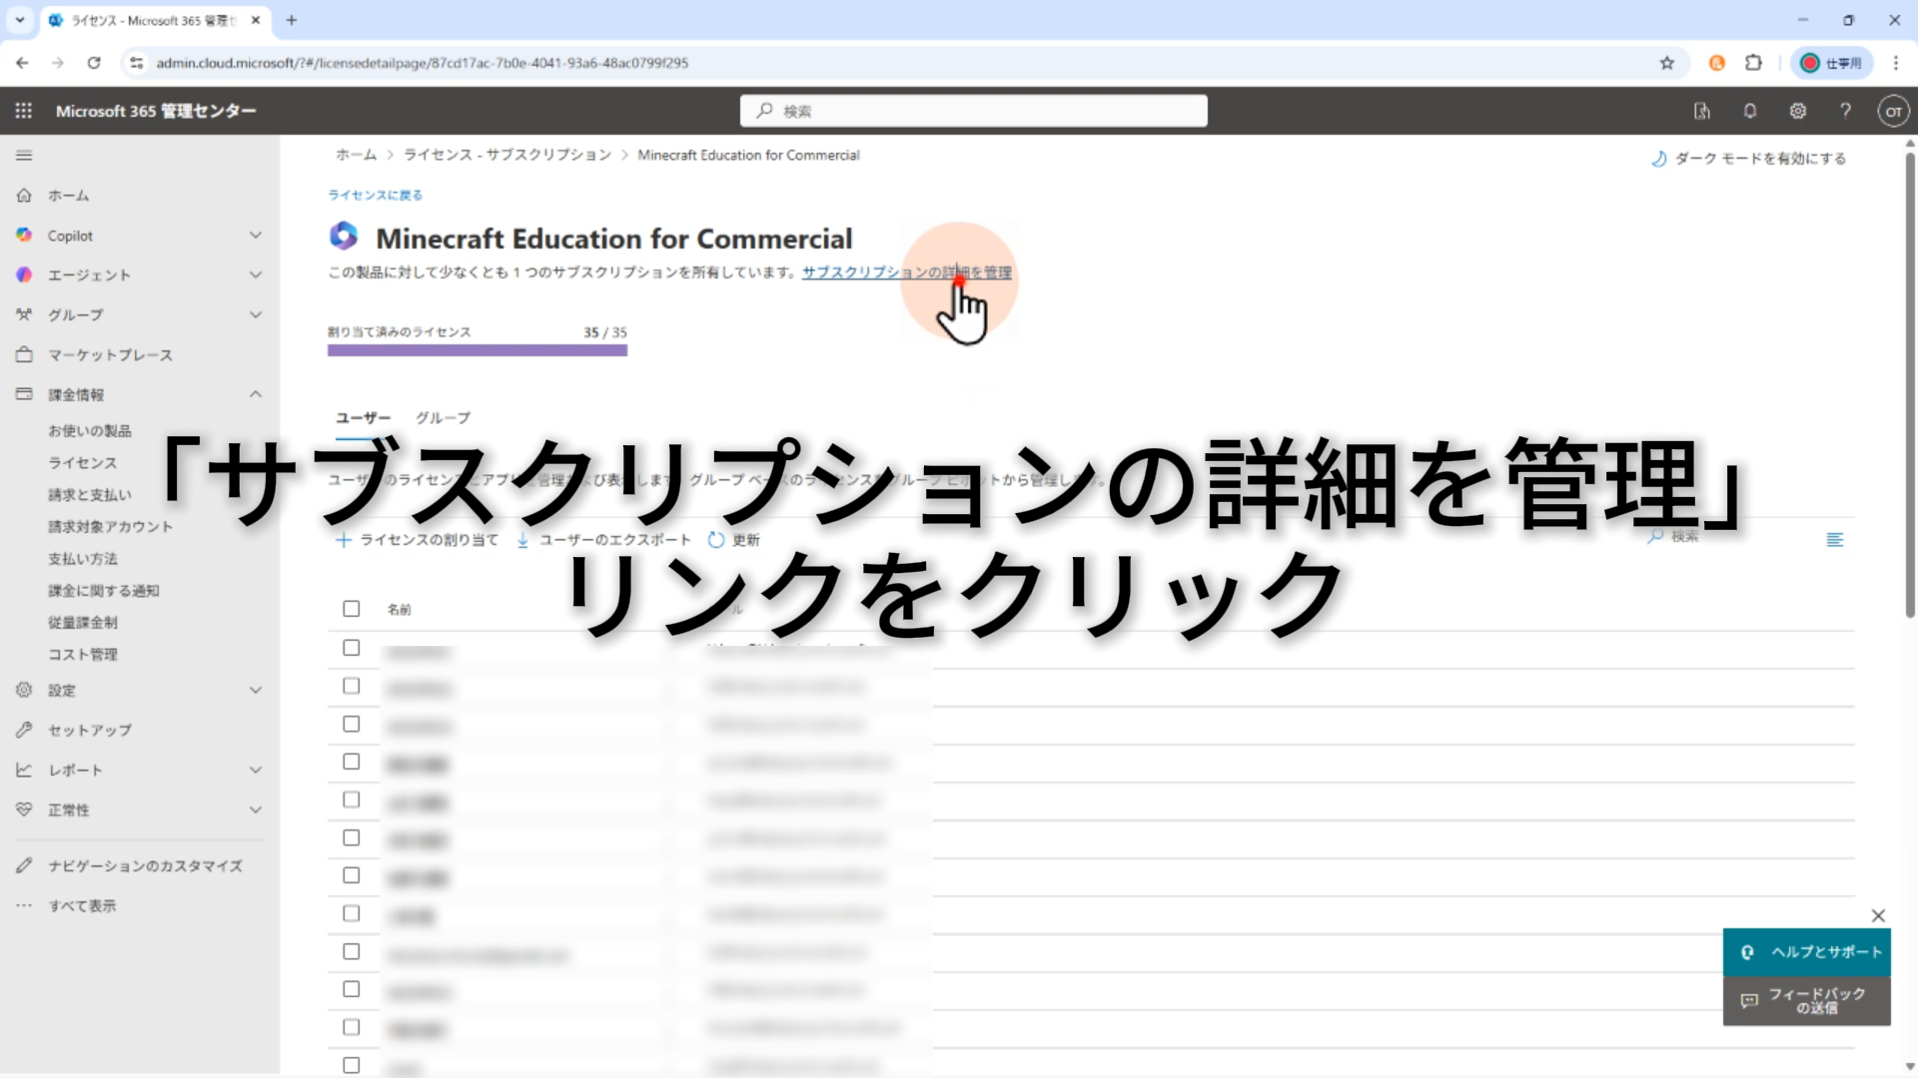Open the browser extensions puzzle icon

pyautogui.click(x=1753, y=63)
